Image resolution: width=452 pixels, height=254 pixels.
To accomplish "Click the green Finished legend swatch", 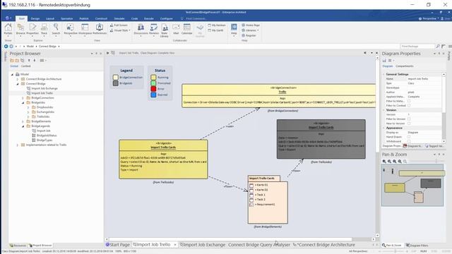I will tap(153, 83).
